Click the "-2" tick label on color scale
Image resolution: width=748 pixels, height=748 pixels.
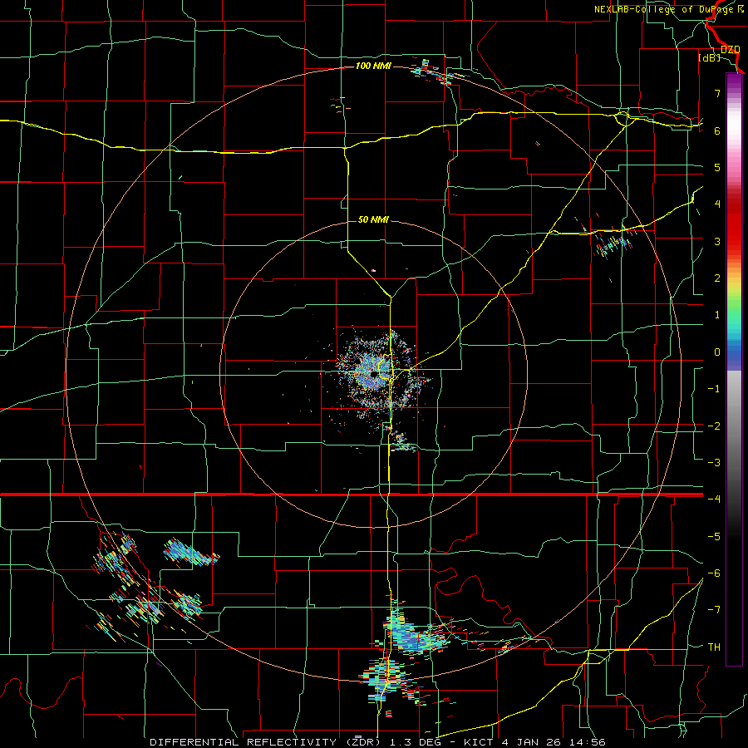714,426
